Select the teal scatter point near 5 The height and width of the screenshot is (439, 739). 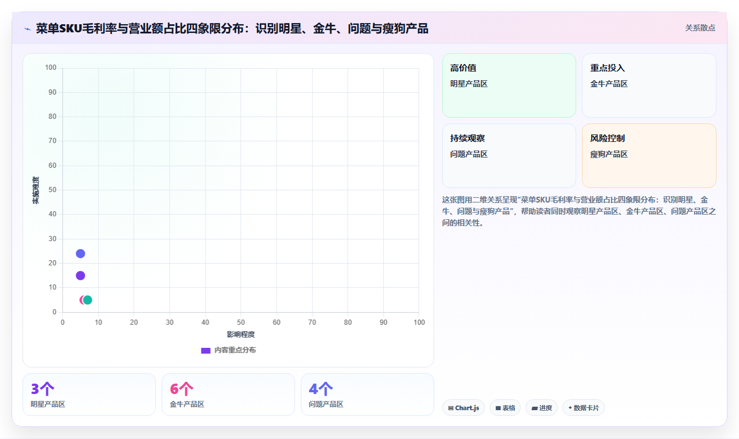tap(88, 300)
